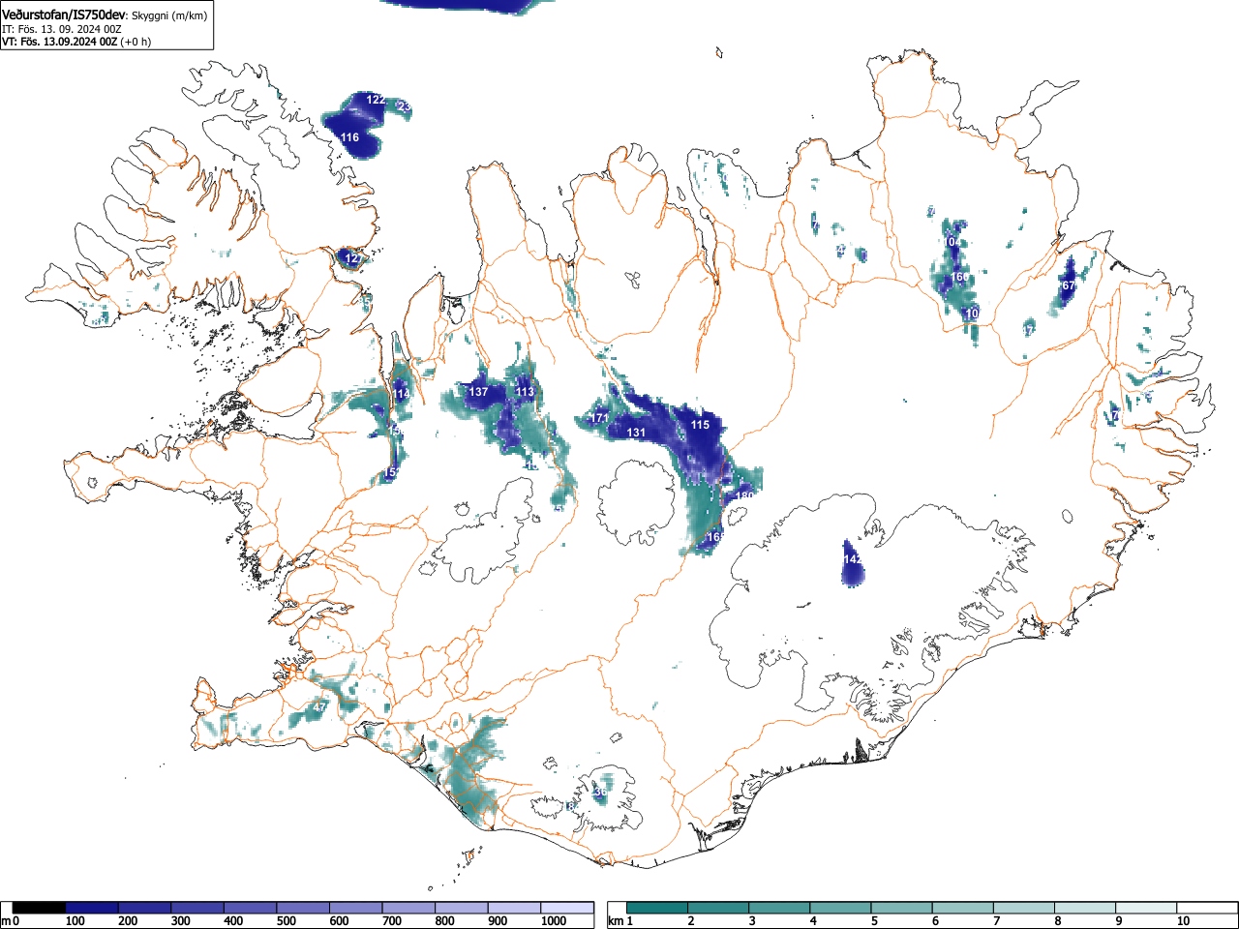Screen dimensions: 1239x929
Task: Choose the 7–8 km pale green swatch
Action: click(x=1023, y=908)
